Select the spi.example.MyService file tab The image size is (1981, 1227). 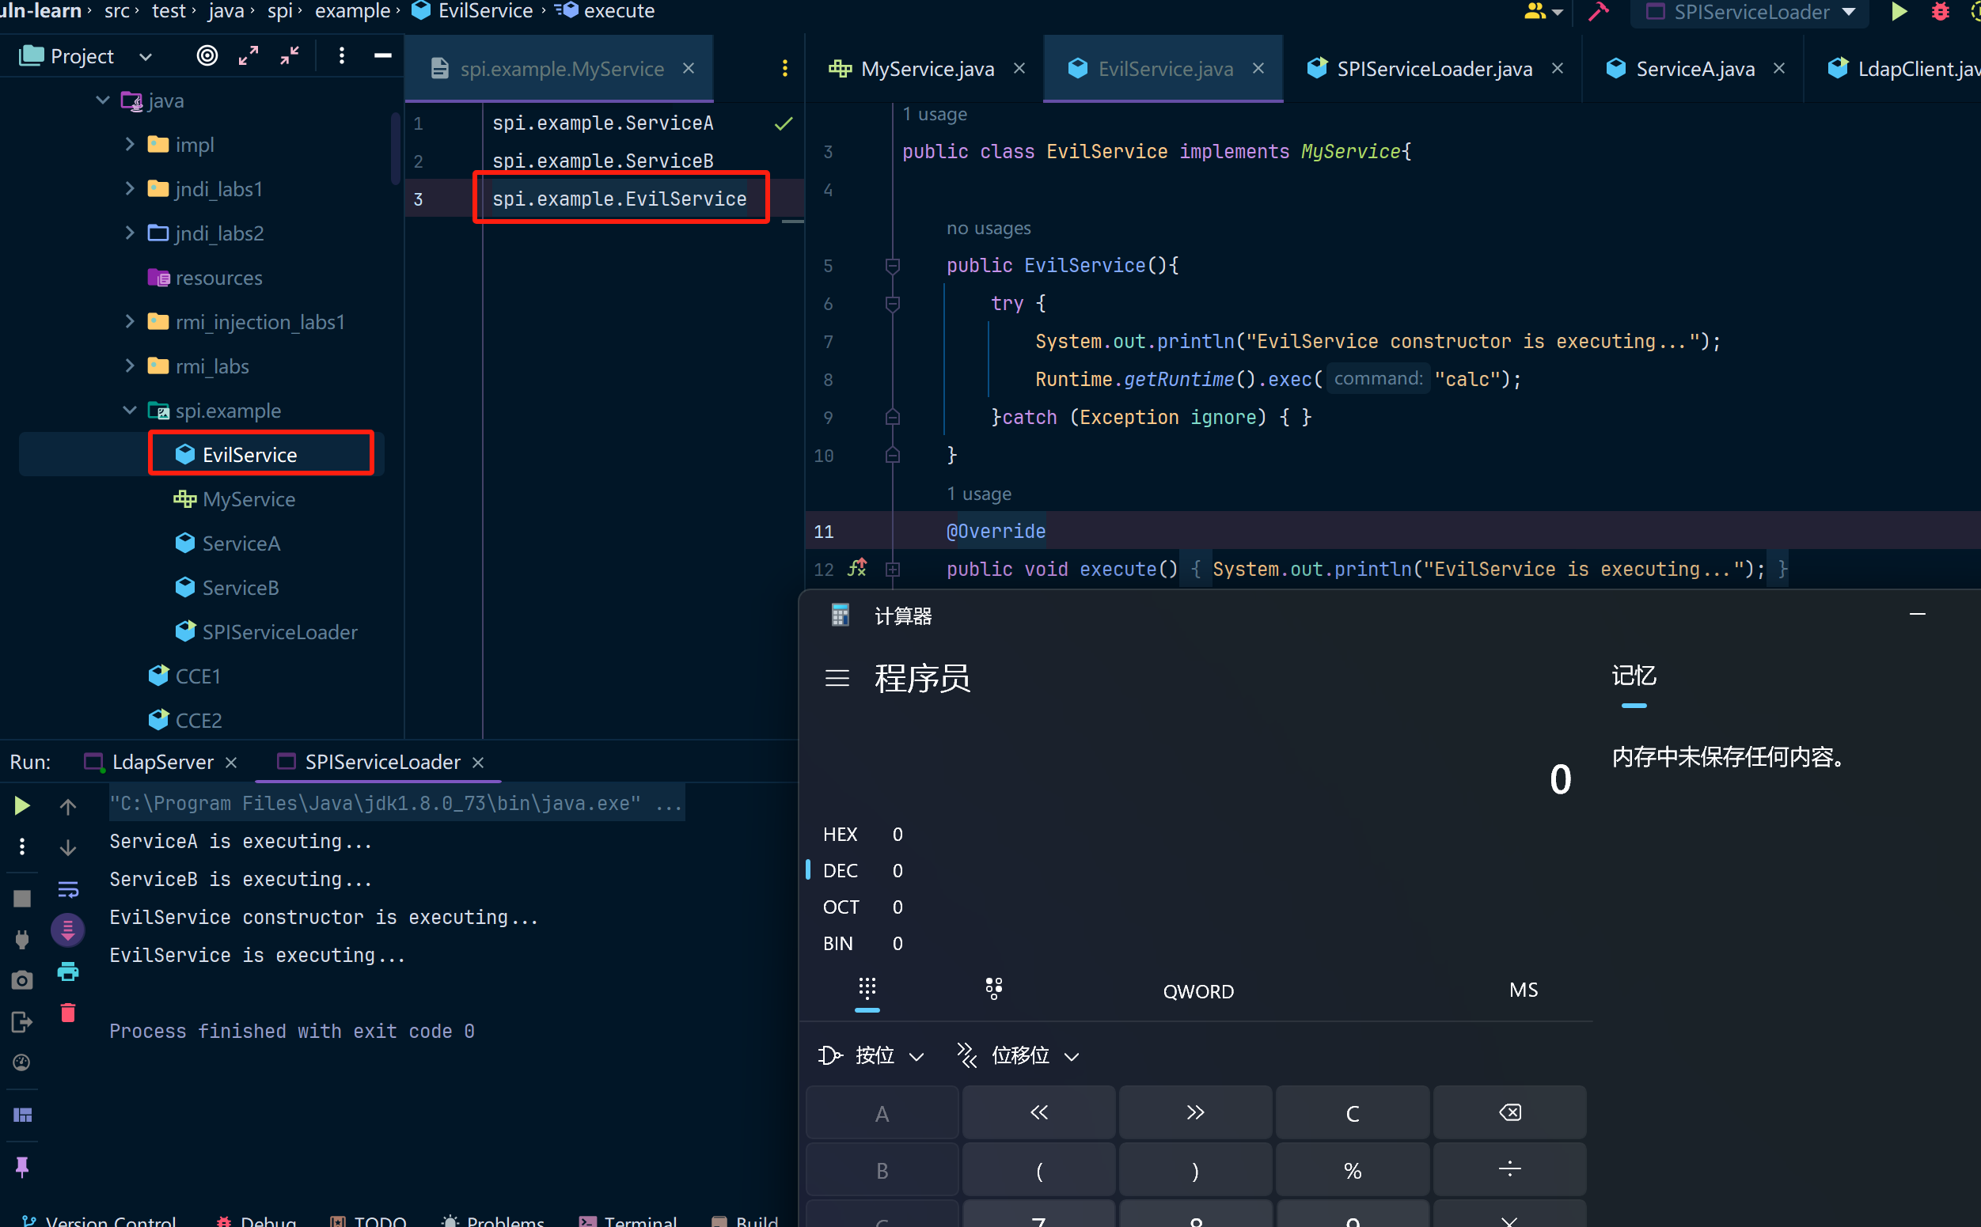[x=562, y=69]
